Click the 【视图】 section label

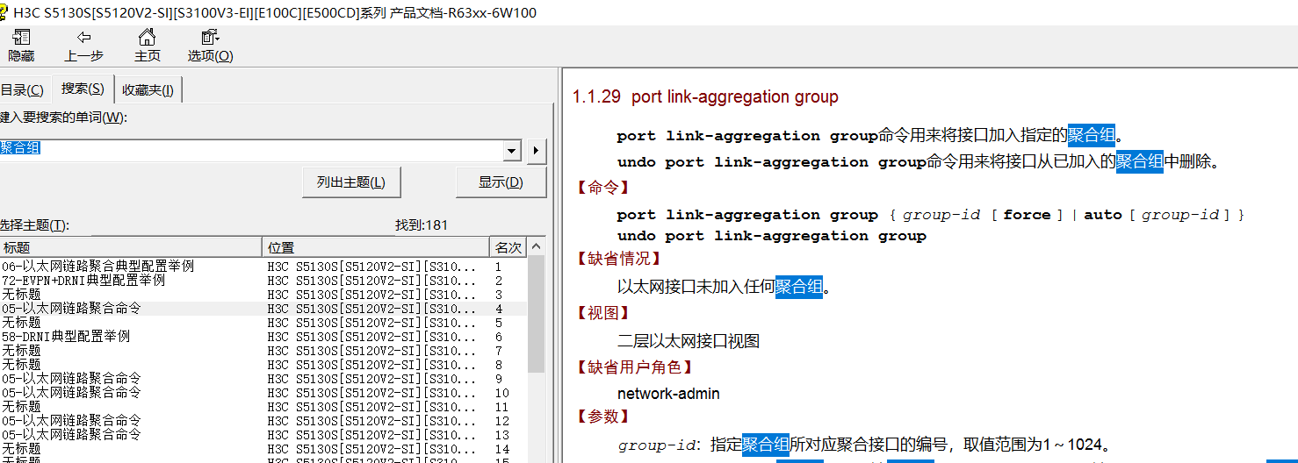coord(603,313)
